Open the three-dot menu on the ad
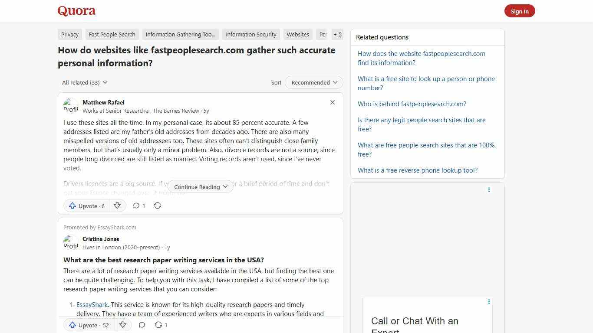593x333 pixels. (x=489, y=189)
